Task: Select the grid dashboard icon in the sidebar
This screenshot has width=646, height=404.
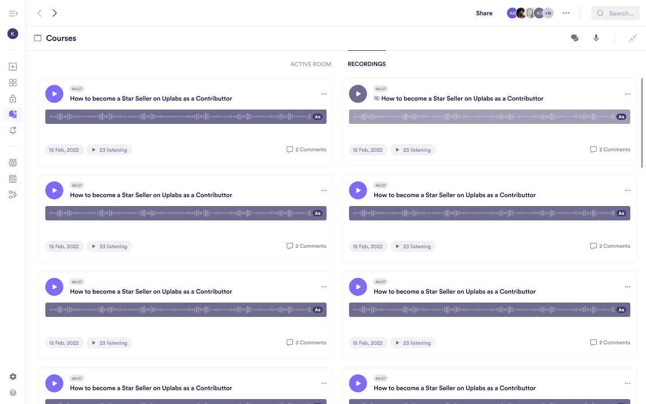Action: point(13,82)
